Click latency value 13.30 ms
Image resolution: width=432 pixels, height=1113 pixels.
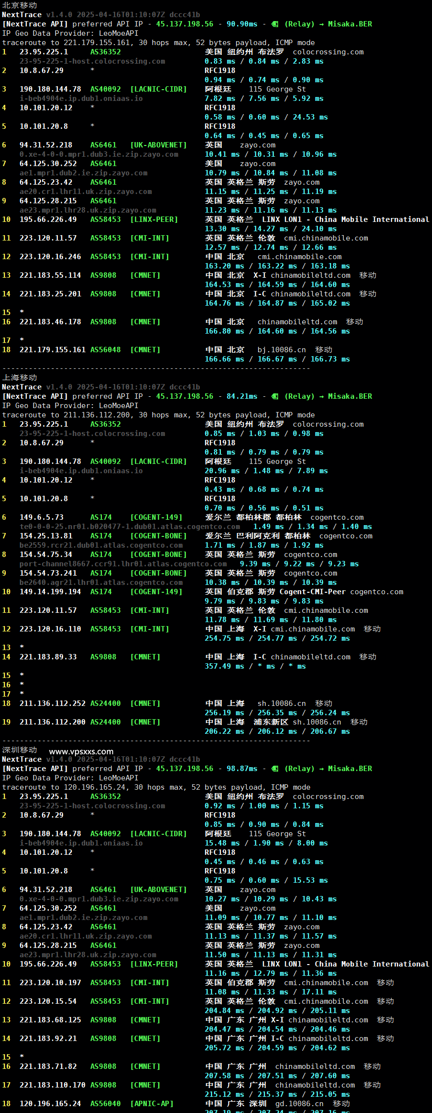[222, 229]
